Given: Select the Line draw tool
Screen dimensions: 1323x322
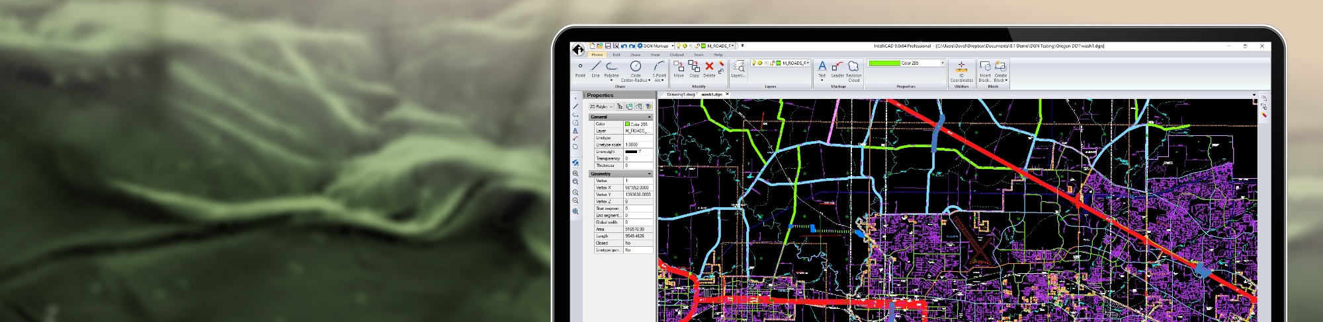Looking at the screenshot, I should pos(595,68).
